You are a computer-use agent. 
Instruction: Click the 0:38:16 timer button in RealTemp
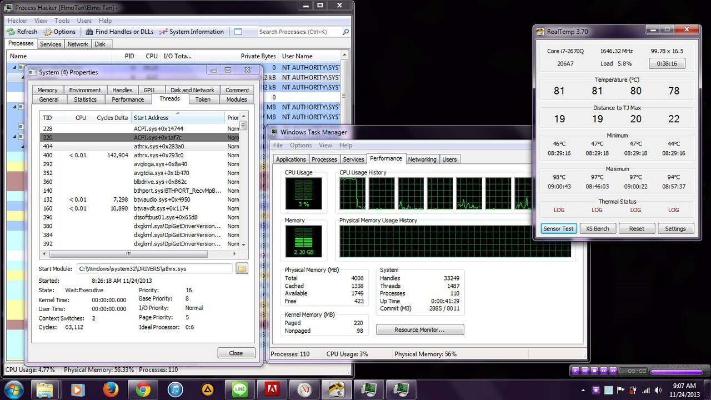tap(667, 63)
